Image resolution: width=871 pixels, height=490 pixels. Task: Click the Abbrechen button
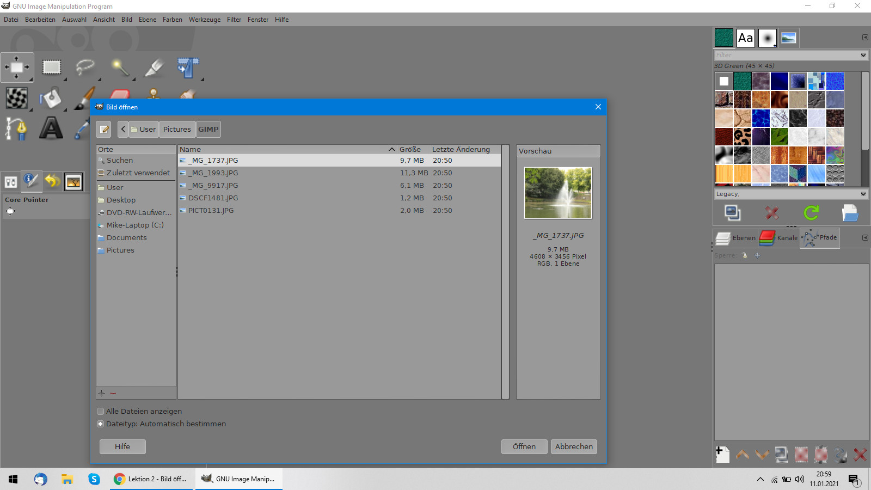[574, 447]
